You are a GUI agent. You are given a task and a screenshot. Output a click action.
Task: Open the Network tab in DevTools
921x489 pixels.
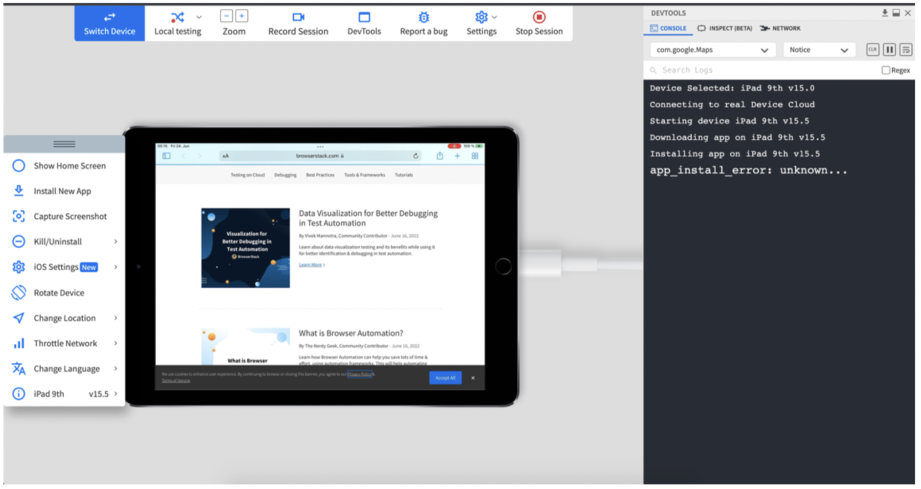point(780,28)
